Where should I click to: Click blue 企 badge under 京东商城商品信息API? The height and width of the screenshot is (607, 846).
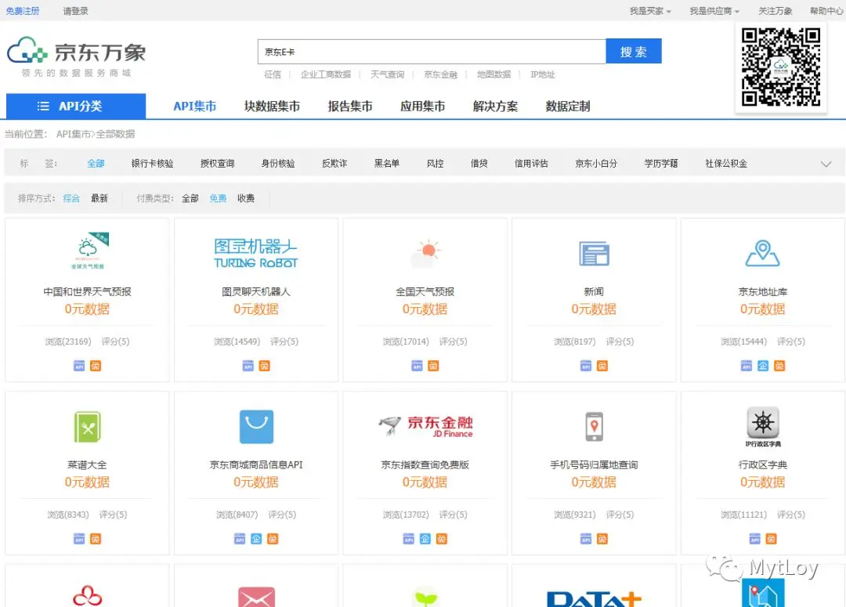click(256, 539)
